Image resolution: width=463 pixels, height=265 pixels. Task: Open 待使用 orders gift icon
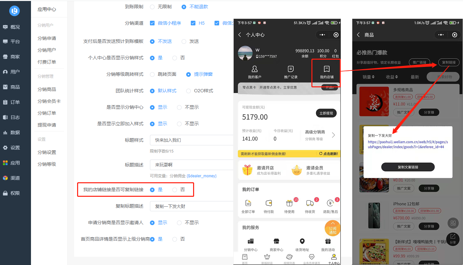[x=289, y=203]
